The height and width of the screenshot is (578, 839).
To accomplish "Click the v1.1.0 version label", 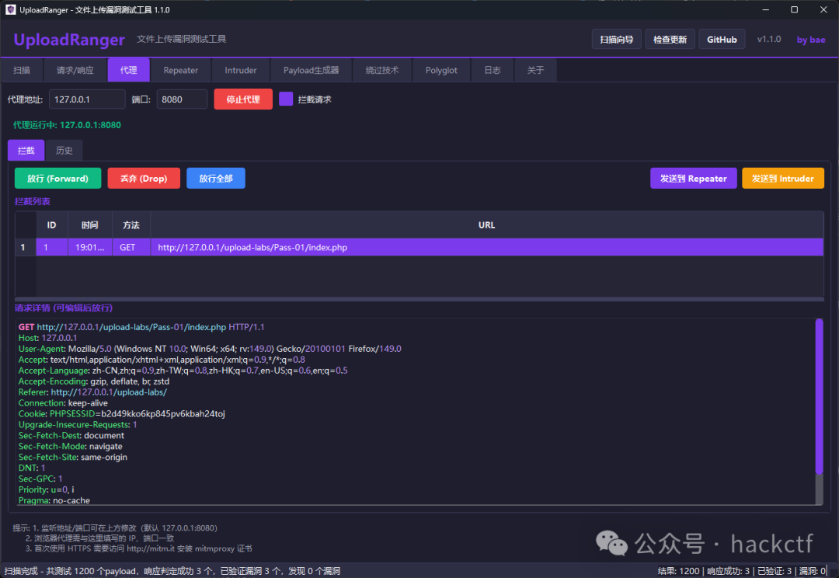I will tap(769, 39).
